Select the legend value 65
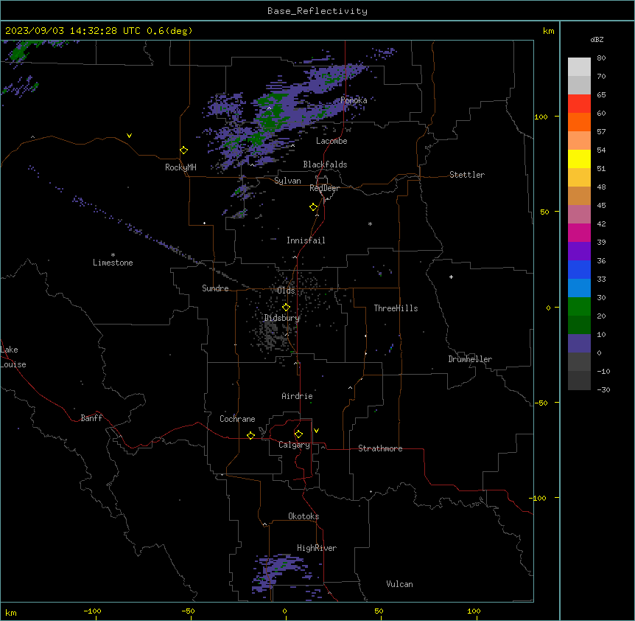 [x=601, y=95]
